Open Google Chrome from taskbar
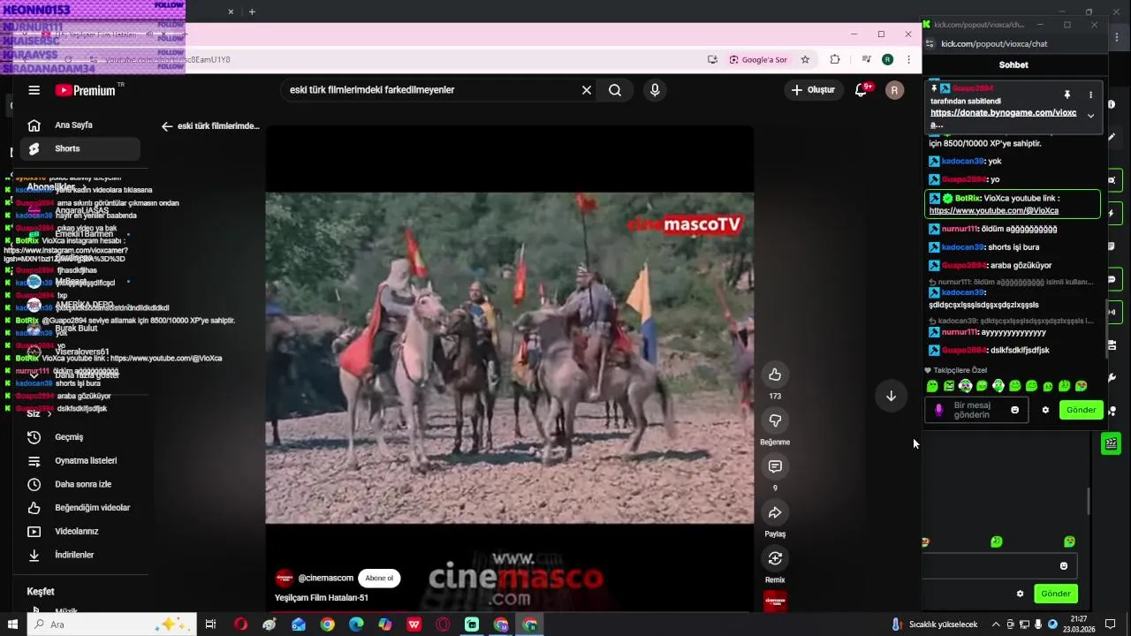Image resolution: width=1131 pixels, height=636 pixels. click(328, 625)
